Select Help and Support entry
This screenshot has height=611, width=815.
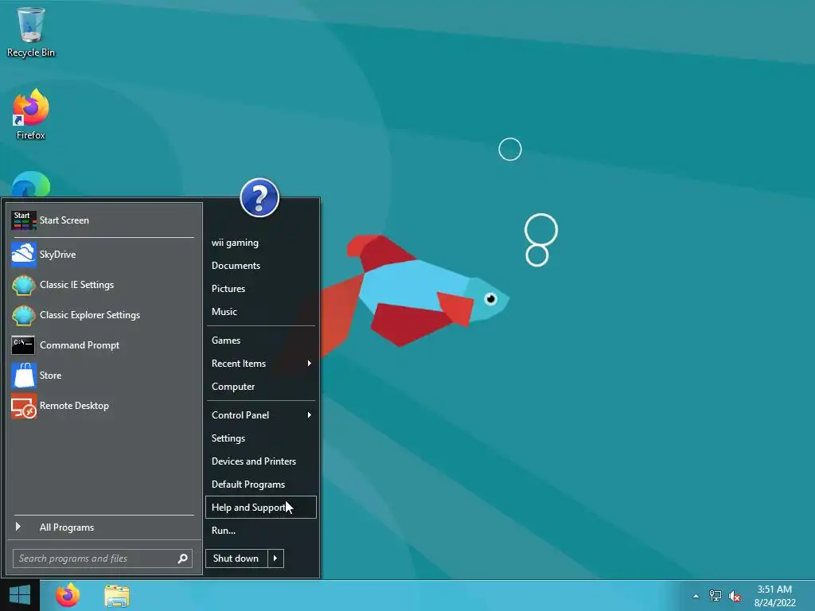[260, 507]
